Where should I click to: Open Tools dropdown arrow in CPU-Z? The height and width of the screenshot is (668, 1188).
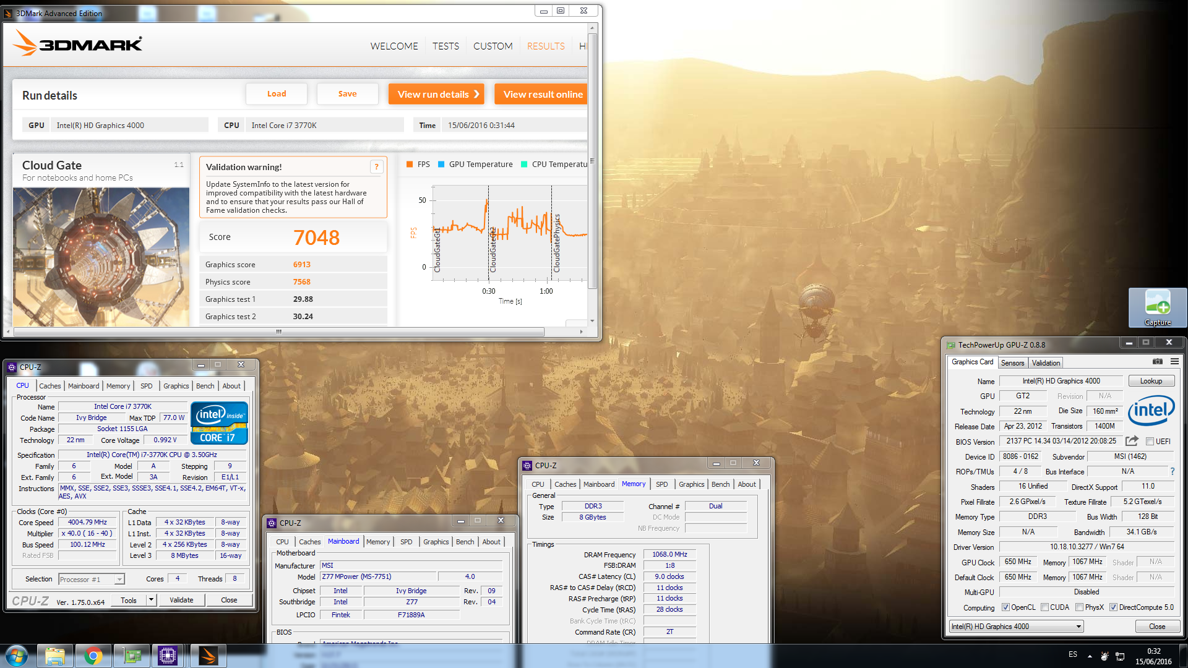click(151, 600)
